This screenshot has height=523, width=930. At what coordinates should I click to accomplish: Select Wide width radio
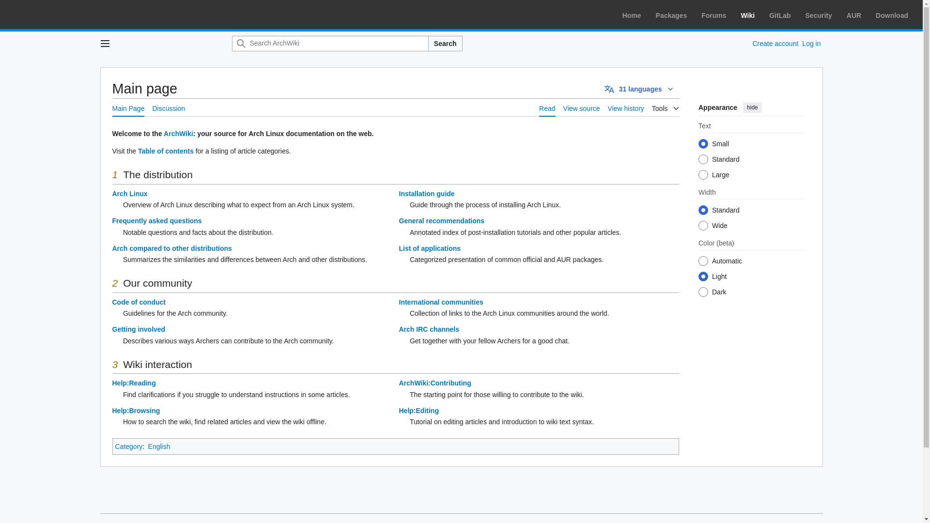click(x=703, y=226)
